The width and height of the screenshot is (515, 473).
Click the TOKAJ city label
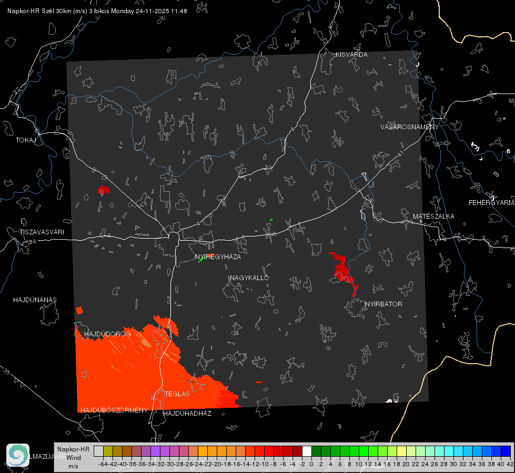tap(26, 140)
